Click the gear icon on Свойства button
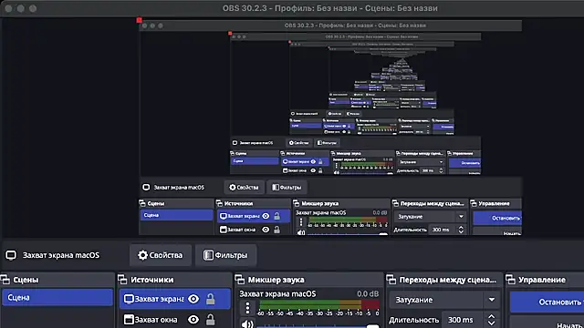584x328 pixels. pyautogui.click(x=142, y=255)
